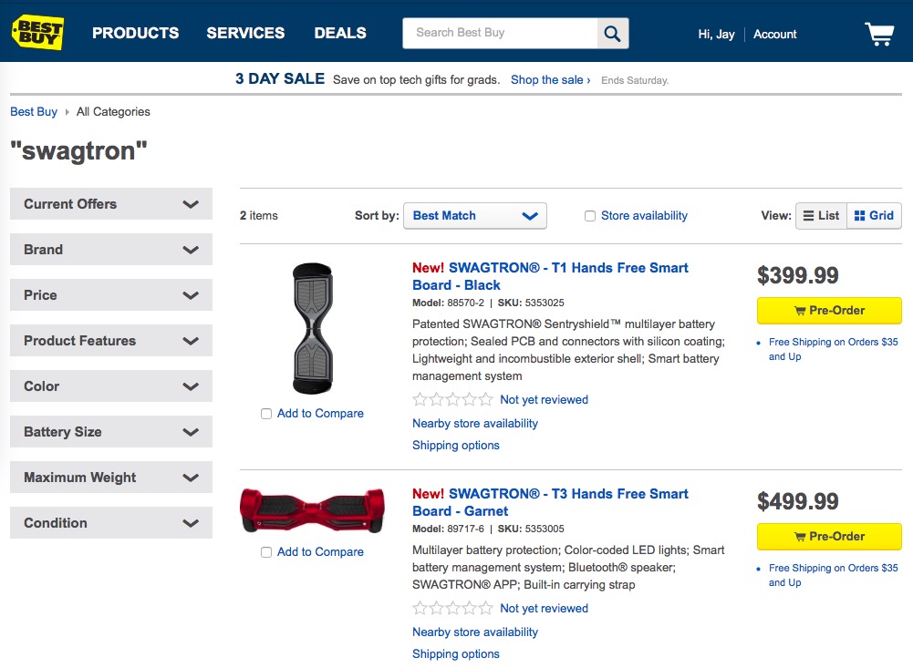Open the shopping cart

click(x=879, y=34)
